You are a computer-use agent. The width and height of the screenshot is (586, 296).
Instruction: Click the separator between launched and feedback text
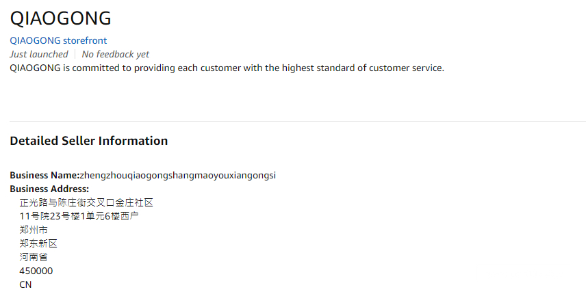[75, 54]
